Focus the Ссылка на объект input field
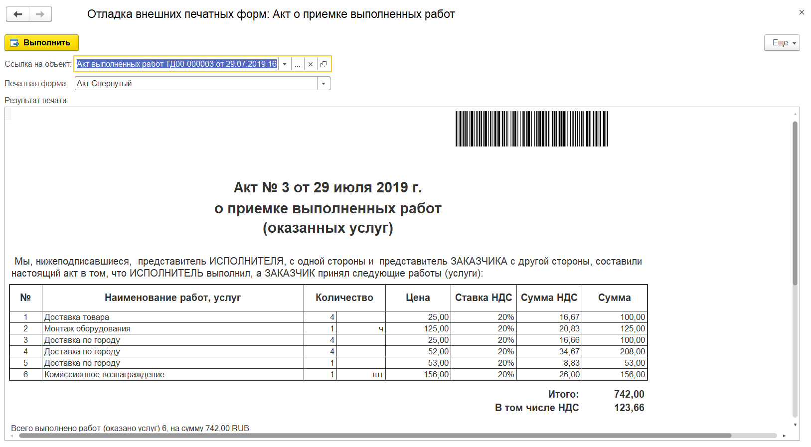Viewport: 811px width, 447px height. tap(176, 64)
